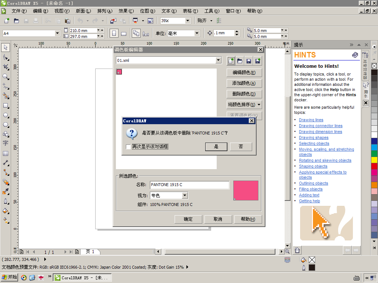Open the view launcher dropdown arrow in toolbar
This screenshot has width=378, height=283.
(x=143, y=21)
